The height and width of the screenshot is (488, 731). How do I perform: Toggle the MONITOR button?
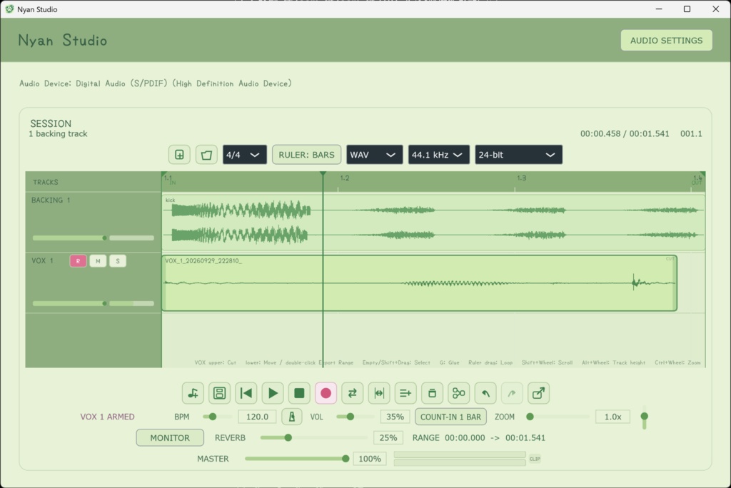click(x=170, y=437)
